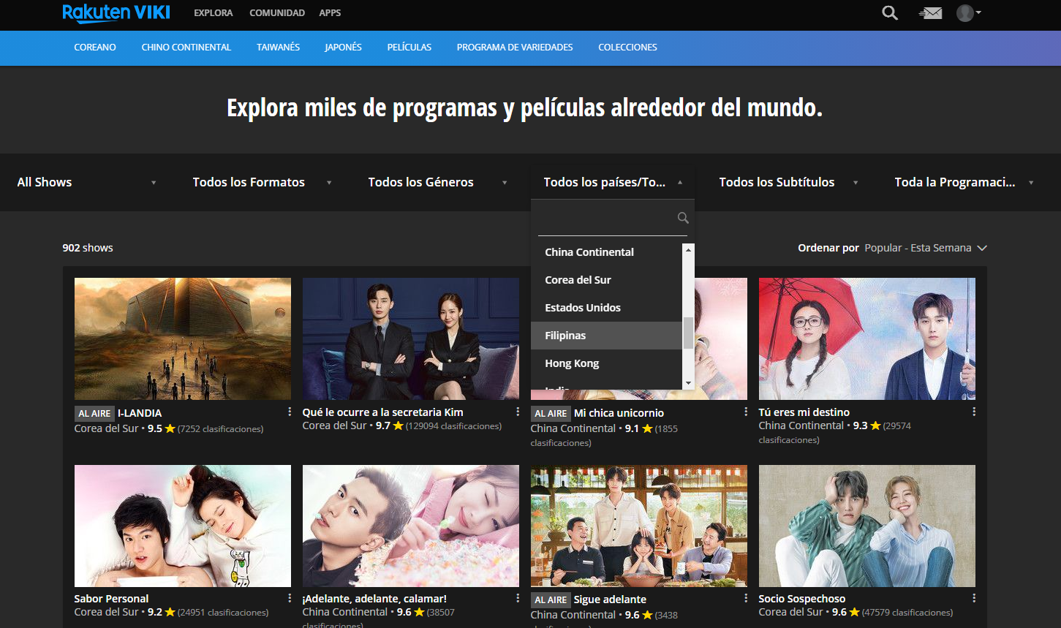Click the magnifier inside country filter search

pos(683,218)
